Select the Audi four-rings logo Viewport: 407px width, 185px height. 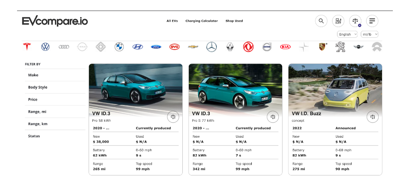pos(64,47)
